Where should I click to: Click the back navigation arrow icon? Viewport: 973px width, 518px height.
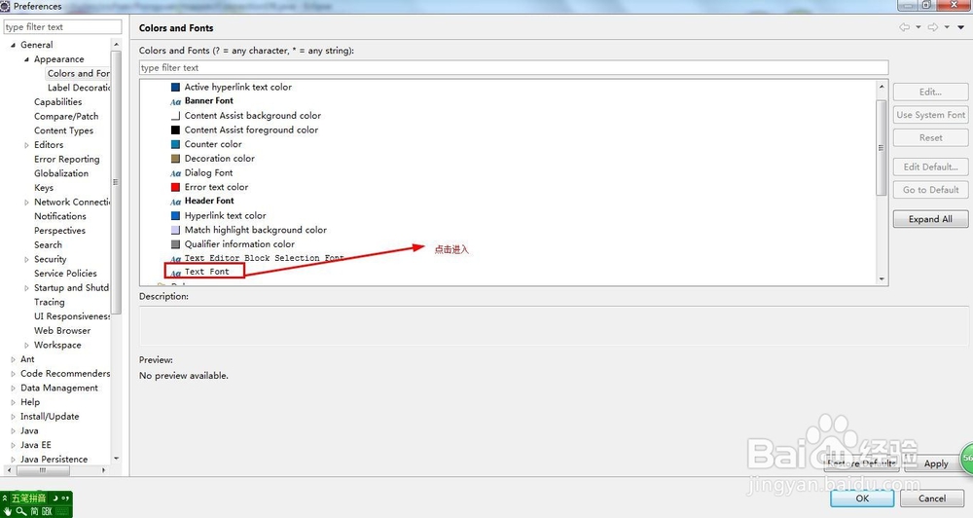point(905,27)
